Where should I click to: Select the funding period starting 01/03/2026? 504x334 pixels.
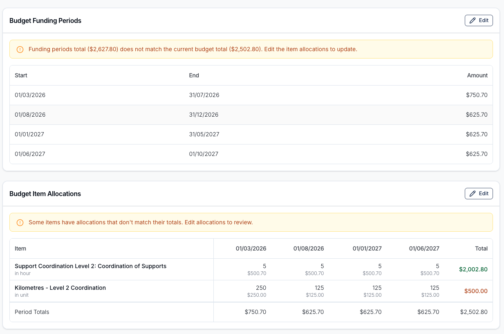coord(251,95)
